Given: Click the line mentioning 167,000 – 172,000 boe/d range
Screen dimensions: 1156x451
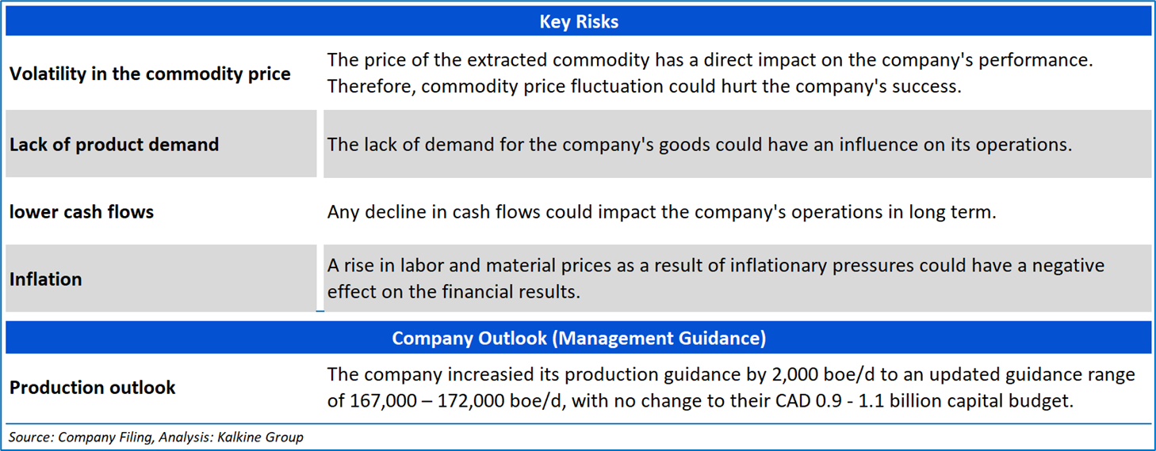Looking at the screenshot, I should (700, 400).
